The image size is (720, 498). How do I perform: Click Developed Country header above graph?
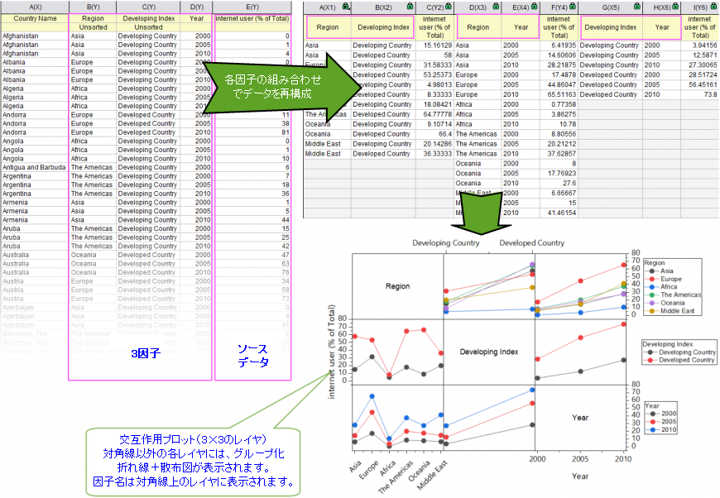(x=532, y=243)
